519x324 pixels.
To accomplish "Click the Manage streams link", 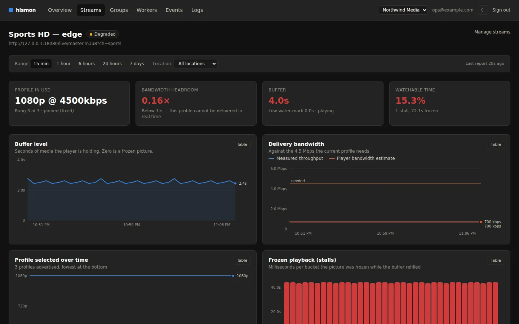I will click(492, 32).
